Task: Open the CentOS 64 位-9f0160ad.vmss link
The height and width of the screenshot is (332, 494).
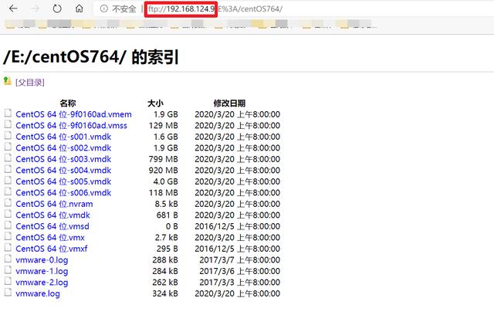Action: point(72,126)
